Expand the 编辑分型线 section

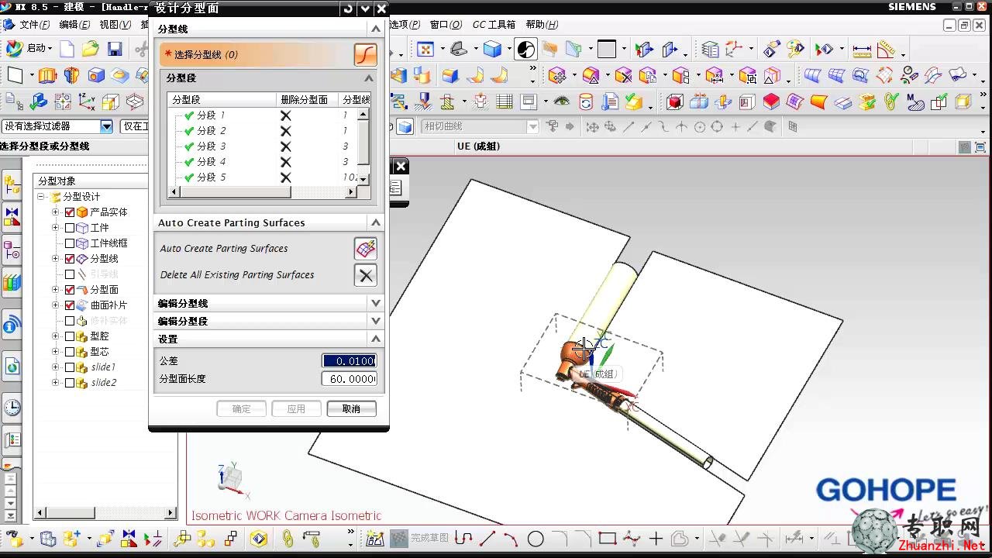tap(376, 303)
